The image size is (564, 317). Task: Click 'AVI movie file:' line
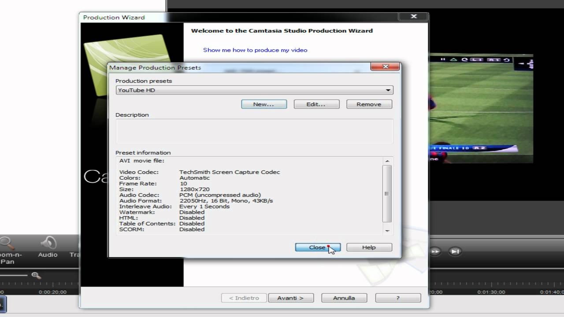point(141,161)
